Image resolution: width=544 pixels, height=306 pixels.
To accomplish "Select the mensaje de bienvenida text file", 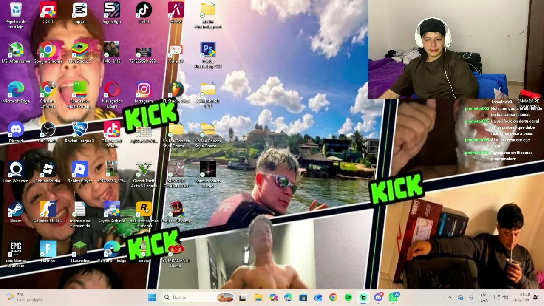I will point(80,215).
